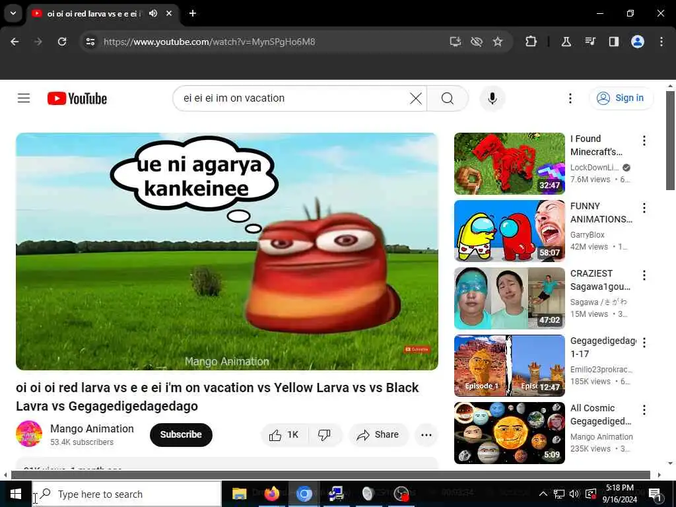Reload the page
The image size is (676, 507).
[x=62, y=42]
